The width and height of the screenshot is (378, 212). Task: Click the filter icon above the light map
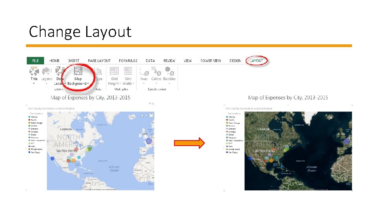point(150,104)
